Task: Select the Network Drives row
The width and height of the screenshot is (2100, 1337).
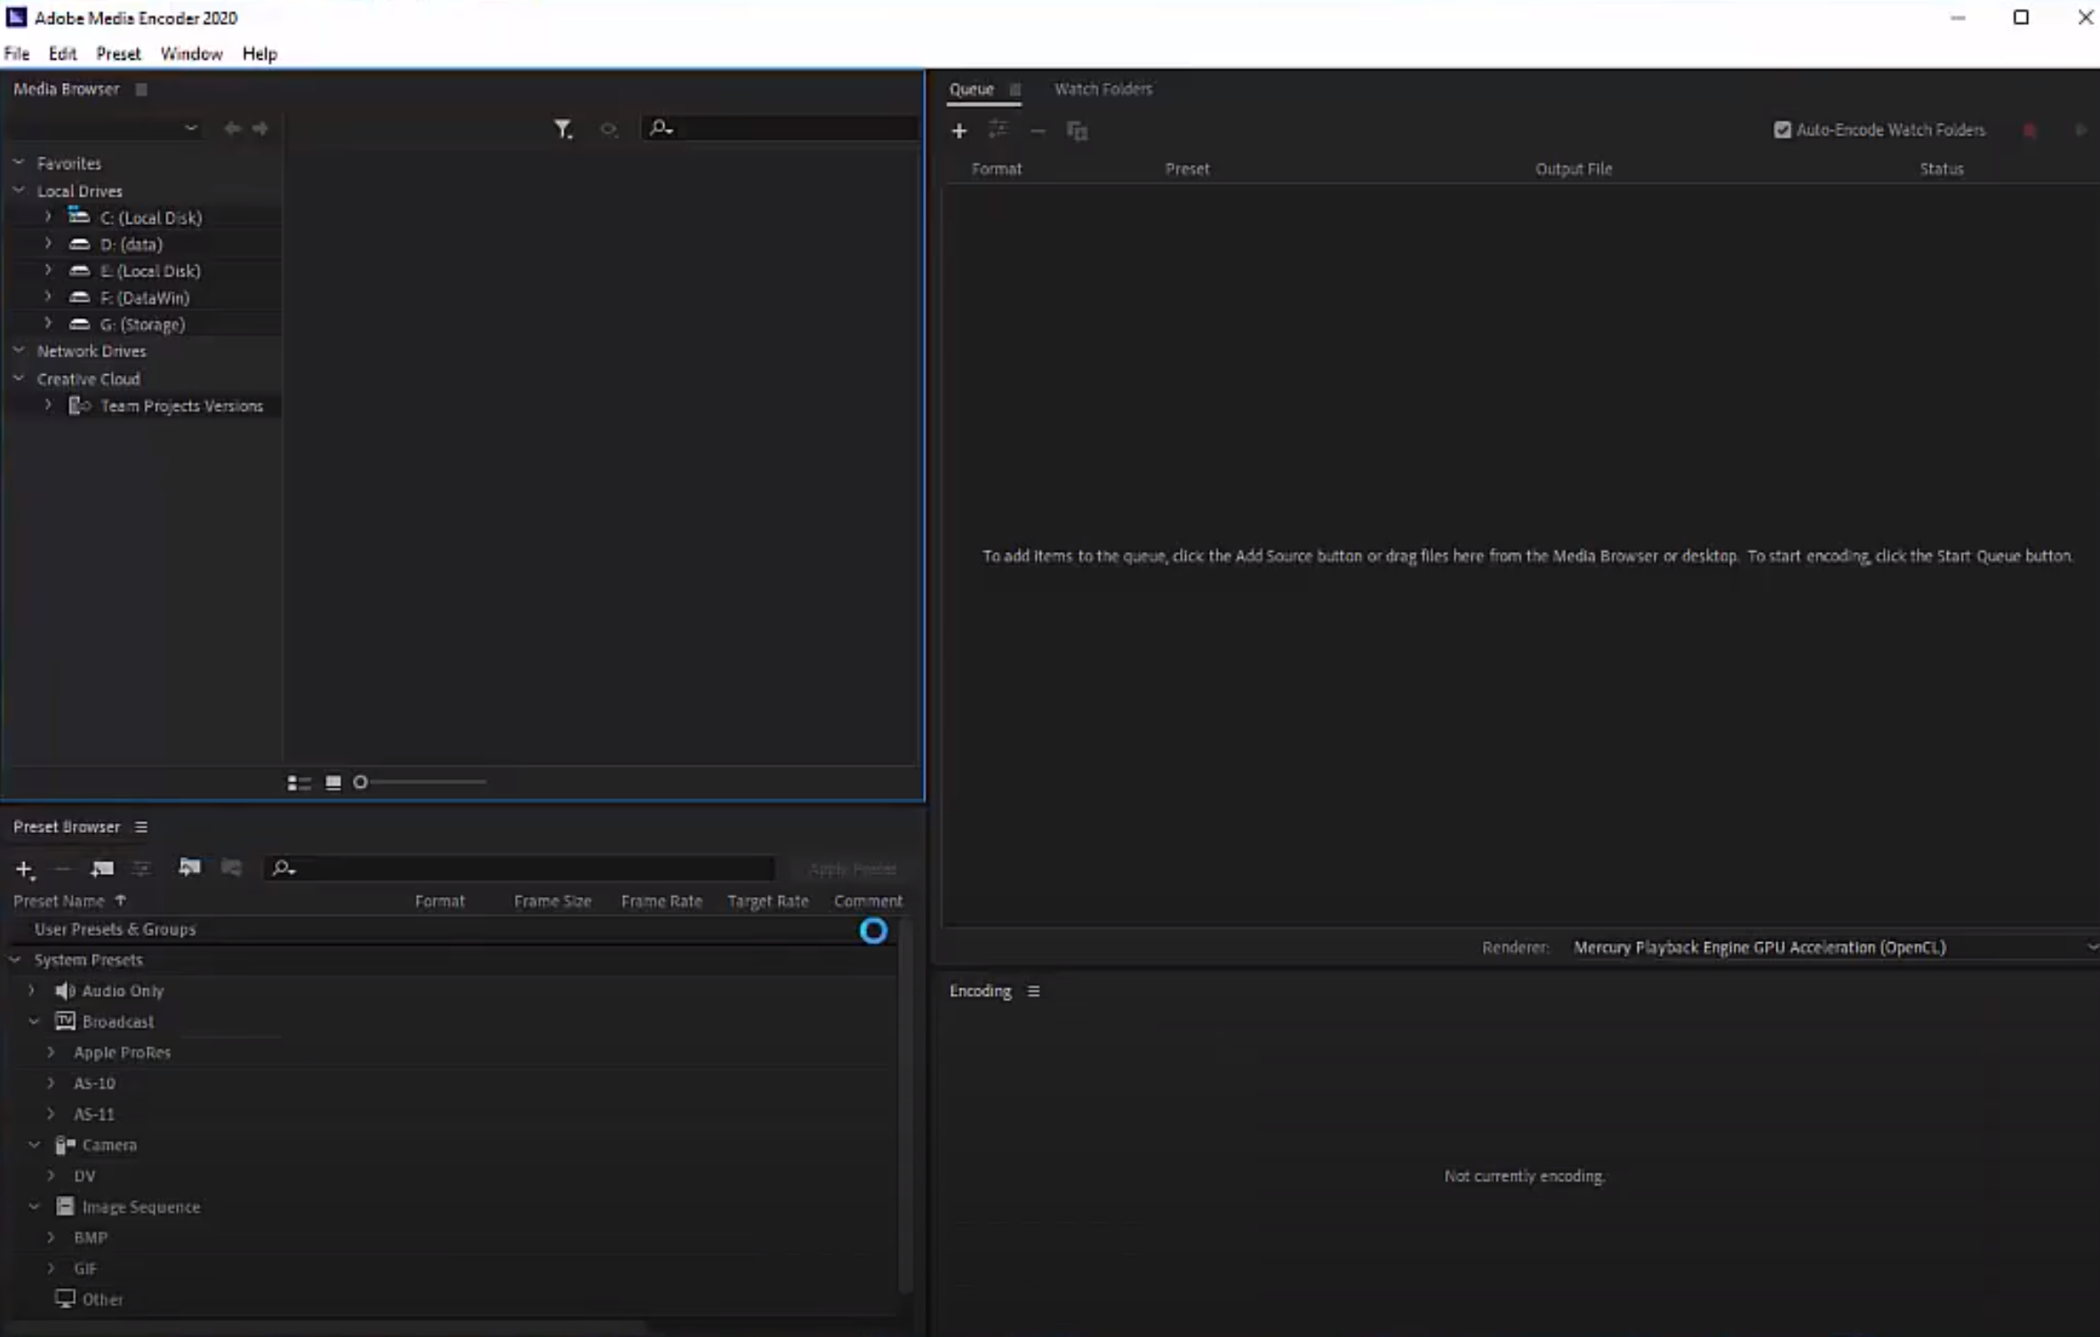Action: click(91, 351)
